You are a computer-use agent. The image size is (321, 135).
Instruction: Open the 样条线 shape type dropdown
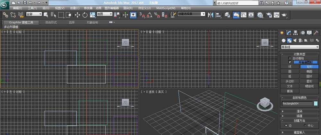click(300, 47)
